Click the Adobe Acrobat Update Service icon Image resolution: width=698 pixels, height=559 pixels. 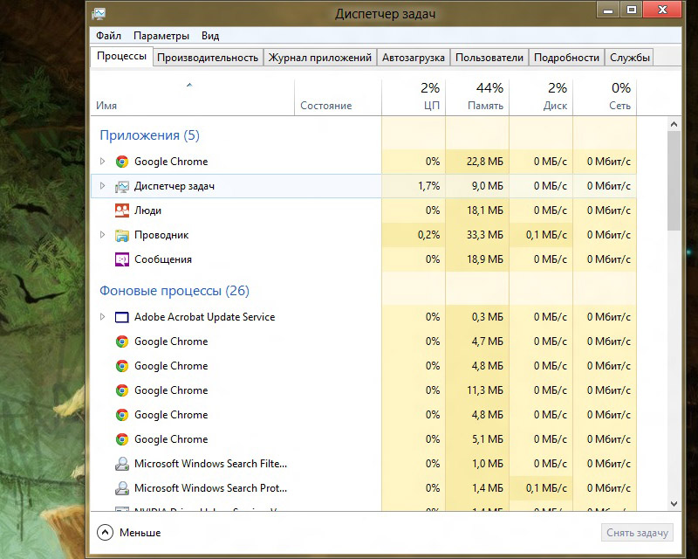122,317
